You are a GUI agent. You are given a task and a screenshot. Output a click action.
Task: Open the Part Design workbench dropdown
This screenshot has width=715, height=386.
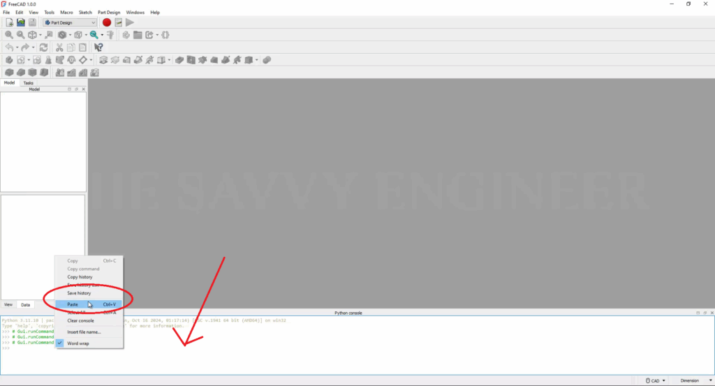69,22
